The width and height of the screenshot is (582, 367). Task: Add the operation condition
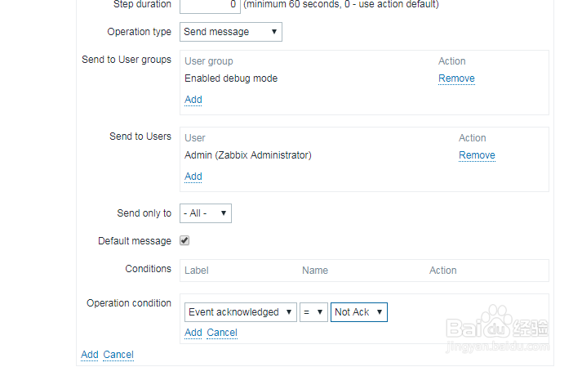point(193,333)
